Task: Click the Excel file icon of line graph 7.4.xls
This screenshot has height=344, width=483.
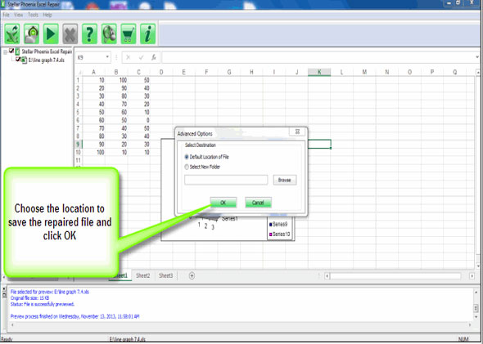Action: click(x=25, y=60)
